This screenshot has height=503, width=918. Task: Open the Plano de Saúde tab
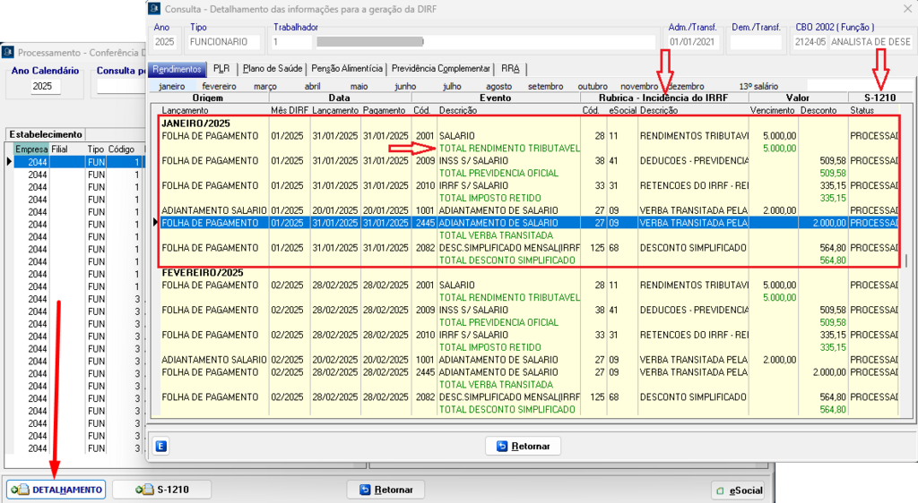[273, 68]
